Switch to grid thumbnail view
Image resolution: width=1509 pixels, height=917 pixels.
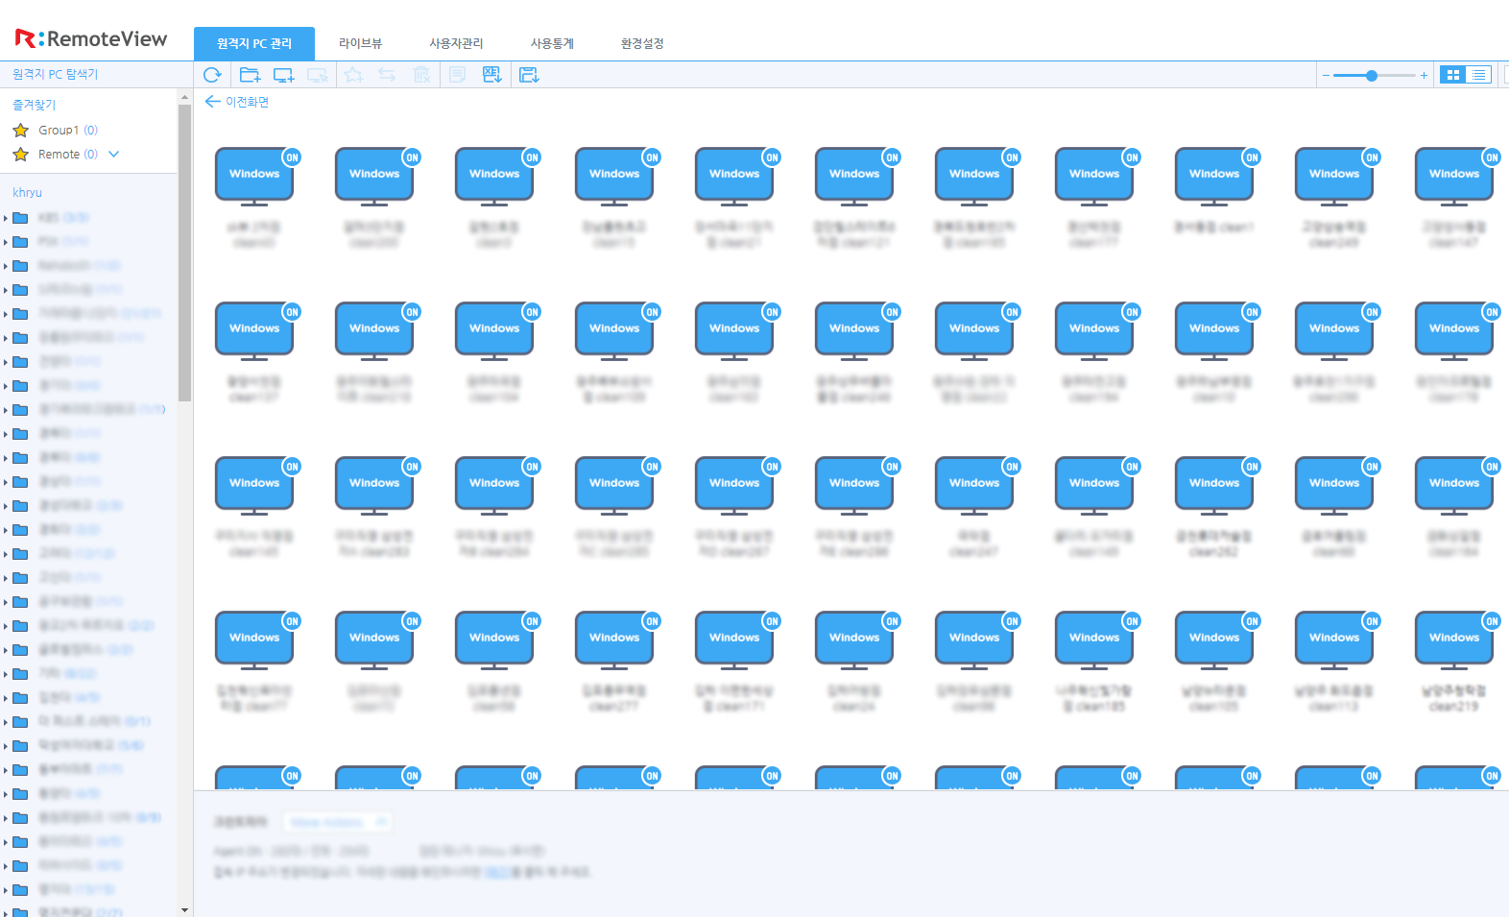tap(1452, 75)
